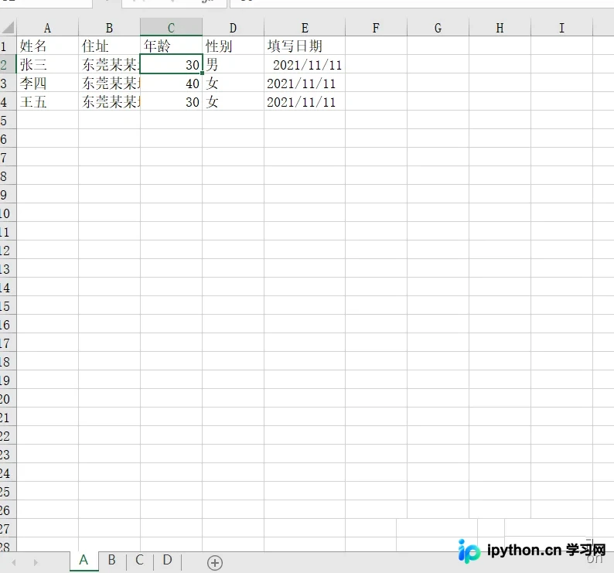This screenshot has width=614, height=573.
Task: Select column A header
Action: (47, 27)
